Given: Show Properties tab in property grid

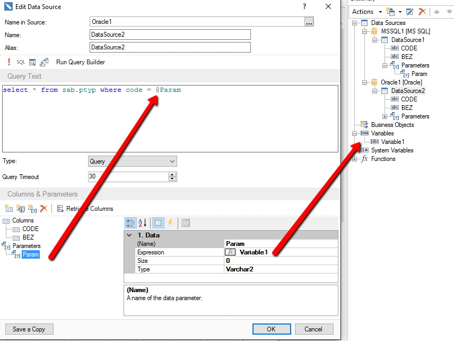Looking at the screenshot, I should point(158,223).
